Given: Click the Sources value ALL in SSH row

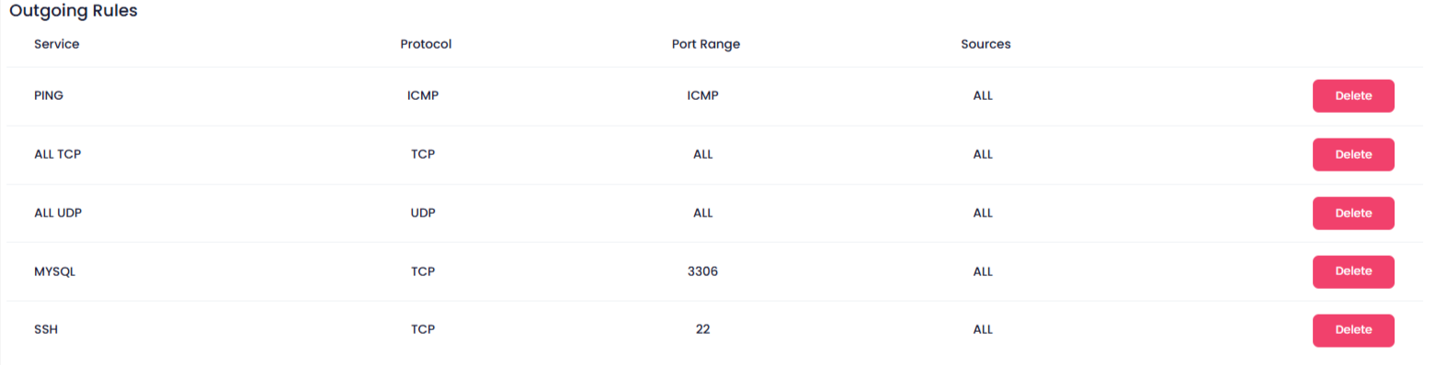Looking at the screenshot, I should (x=983, y=330).
